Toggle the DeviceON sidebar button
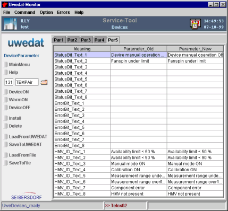The image size is (228, 211). coord(16,92)
